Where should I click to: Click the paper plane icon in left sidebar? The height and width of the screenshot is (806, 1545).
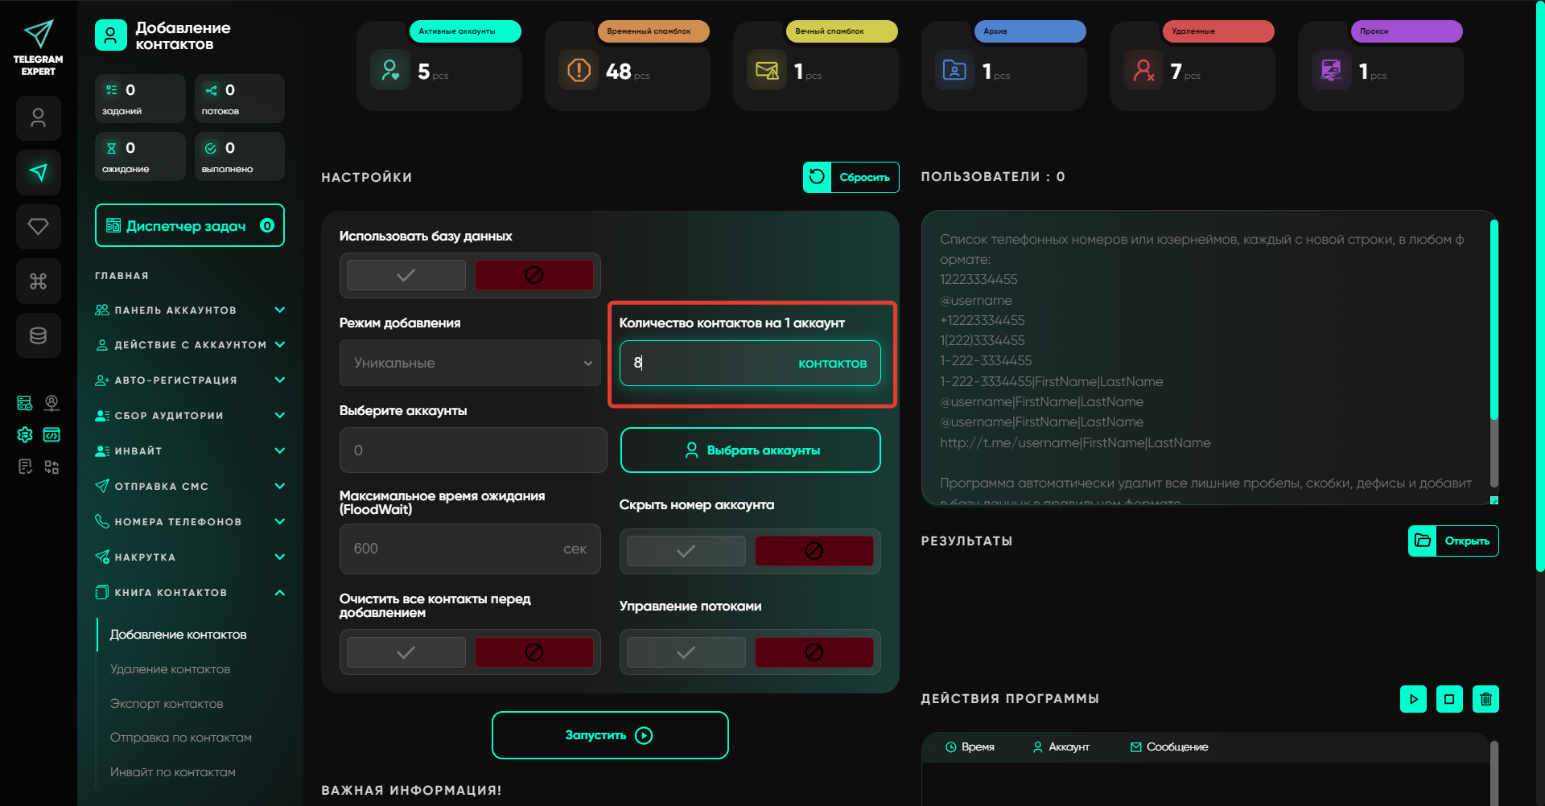click(38, 172)
